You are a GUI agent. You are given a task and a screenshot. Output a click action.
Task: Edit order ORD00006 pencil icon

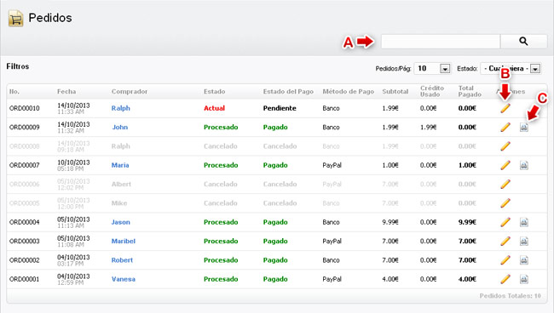coord(505,185)
